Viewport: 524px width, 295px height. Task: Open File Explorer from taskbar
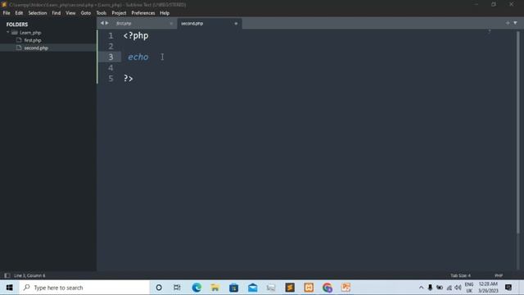[x=215, y=288]
